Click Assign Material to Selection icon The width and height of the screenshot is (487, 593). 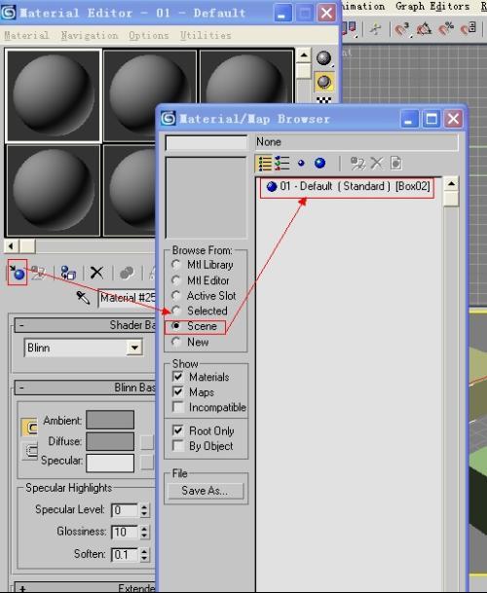68,273
